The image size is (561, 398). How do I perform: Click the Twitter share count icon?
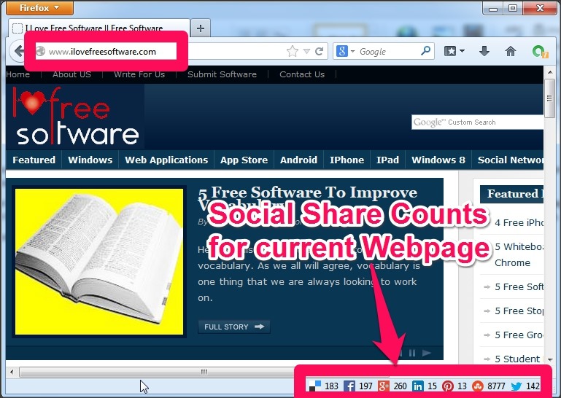coord(516,386)
